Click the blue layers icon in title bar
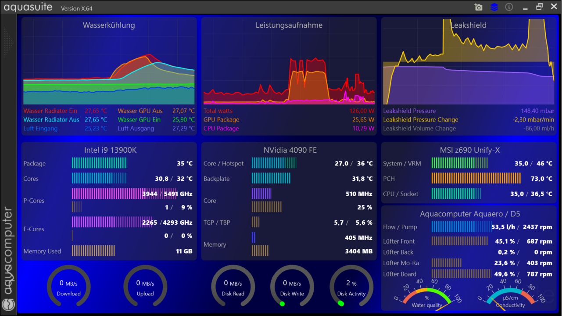 point(494,7)
